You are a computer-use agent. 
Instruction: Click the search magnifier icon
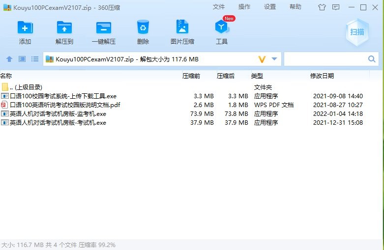coord(372,59)
